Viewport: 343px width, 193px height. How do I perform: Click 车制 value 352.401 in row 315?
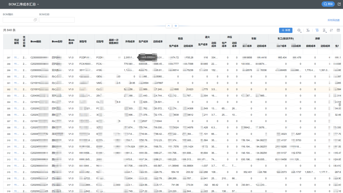[248, 172]
